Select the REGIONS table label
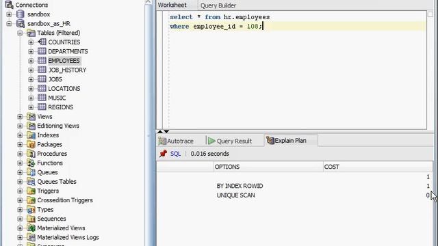 tap(60, 107)
